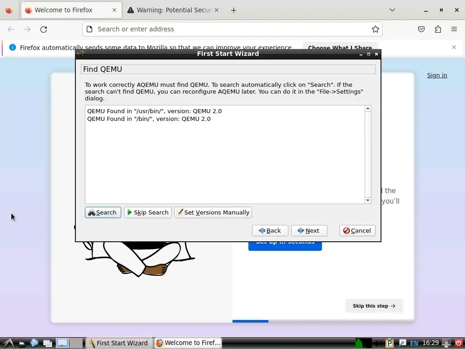465x349 pixels.
Task: Proceed with the Next button
Action: click(309, 230)
